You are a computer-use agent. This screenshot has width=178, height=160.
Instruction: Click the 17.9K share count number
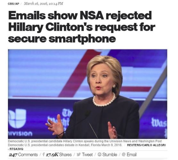point(52,155)
